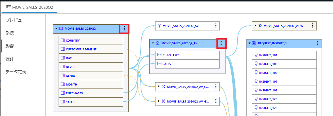Click the INSIGHT_105 item

pos(284,73)
